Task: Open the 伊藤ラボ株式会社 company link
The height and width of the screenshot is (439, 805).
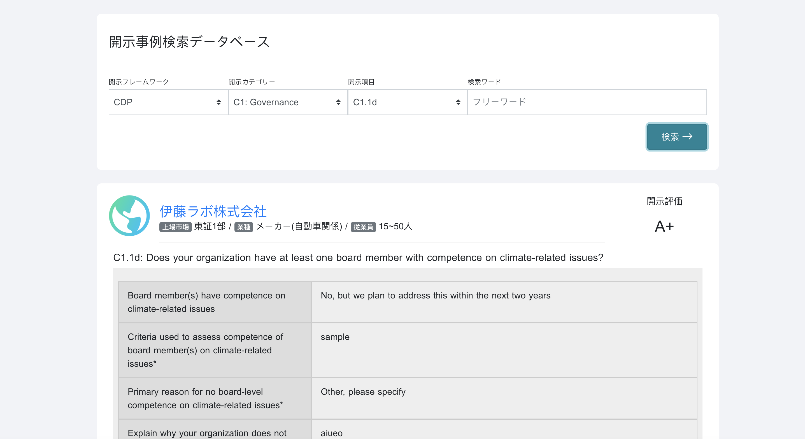Action: (213, 211)
